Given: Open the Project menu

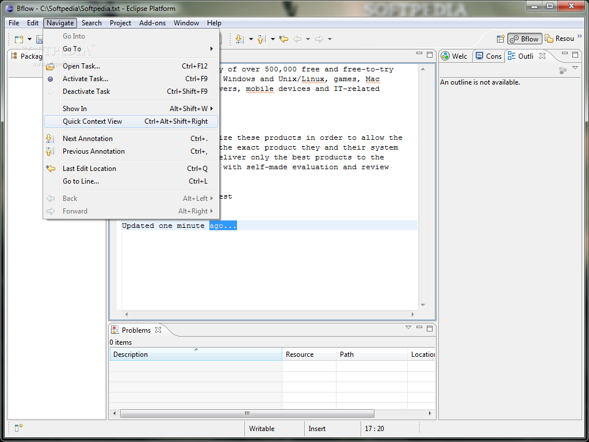Looking at the screenshot, I should pyautogui.click(x=121, y=23).
